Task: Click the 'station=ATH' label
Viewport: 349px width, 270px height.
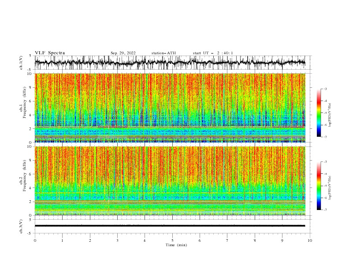Action: tap(163, 53)
